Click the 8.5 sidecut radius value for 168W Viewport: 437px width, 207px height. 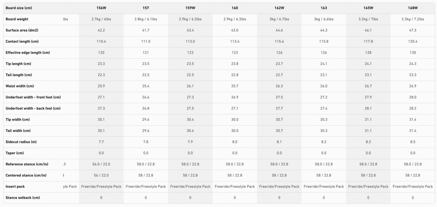coord(413,142)
